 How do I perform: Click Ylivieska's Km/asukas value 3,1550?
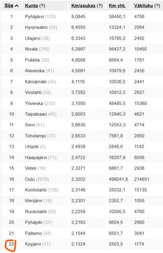78,103
